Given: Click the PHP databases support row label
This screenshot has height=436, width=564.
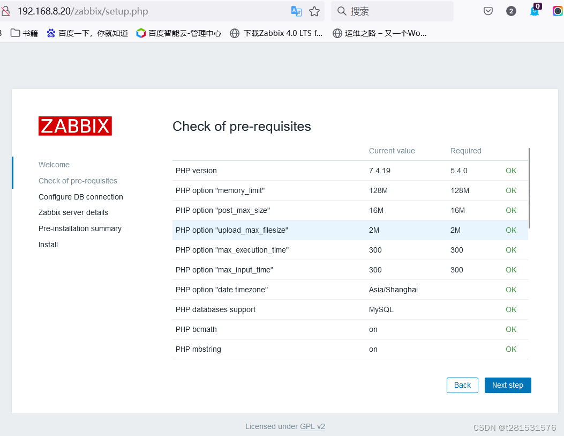Looking at the screenshot, I should [x=215, y=309].
